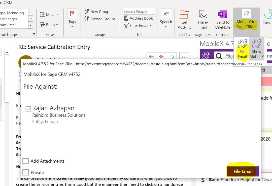The height and width of the screenshot is (186, 272).
Task: Click Browse Groups
Action: click(x=100, y=19)
